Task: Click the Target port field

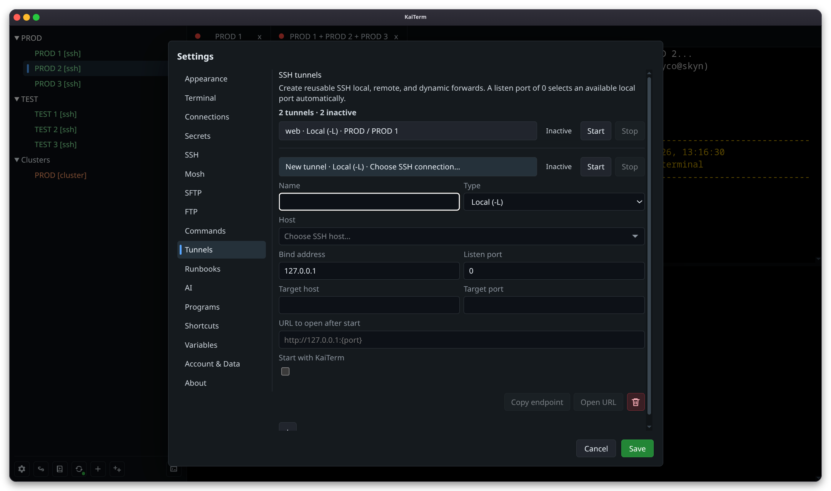Action: point(554,305)
